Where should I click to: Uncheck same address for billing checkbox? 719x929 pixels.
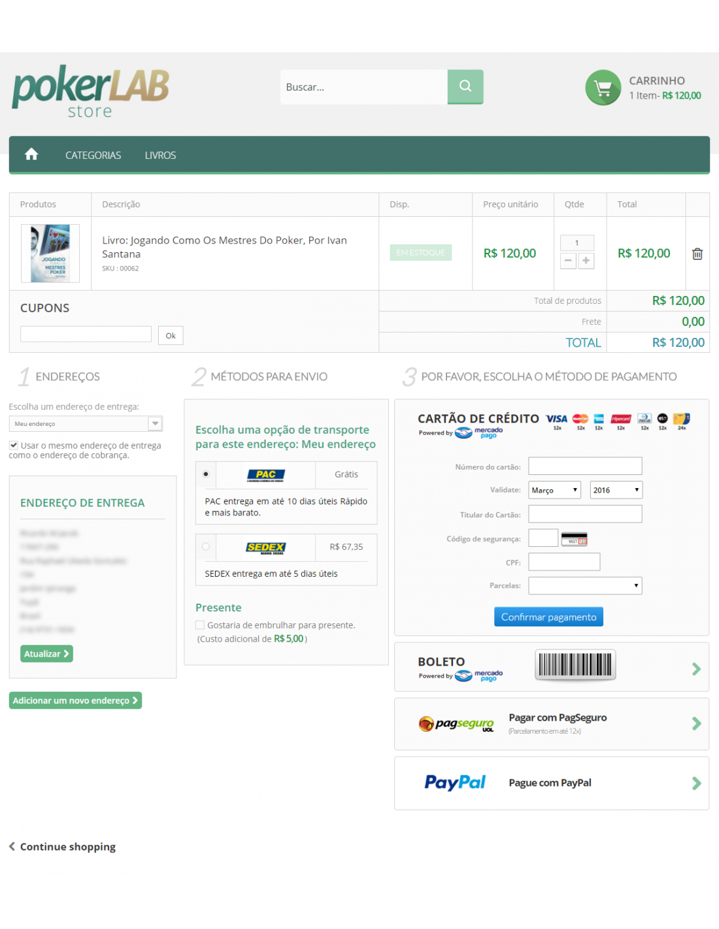(x=14, y=445)
